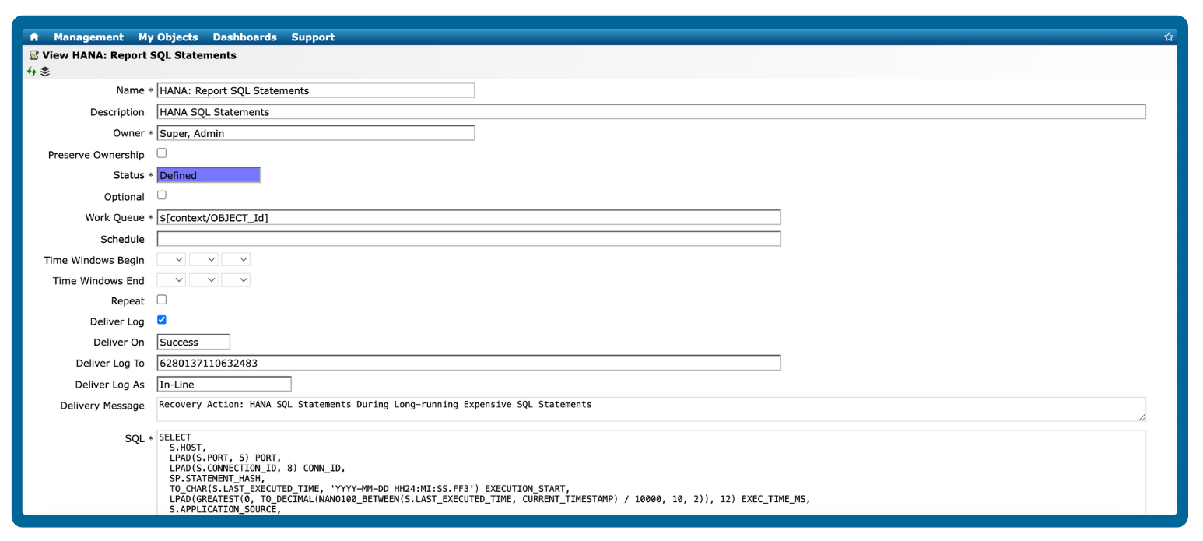This screenshot has width=1203, height=541.
Task: Click the Owner field showing Super, Admin
Action: (x=316, y=133)
